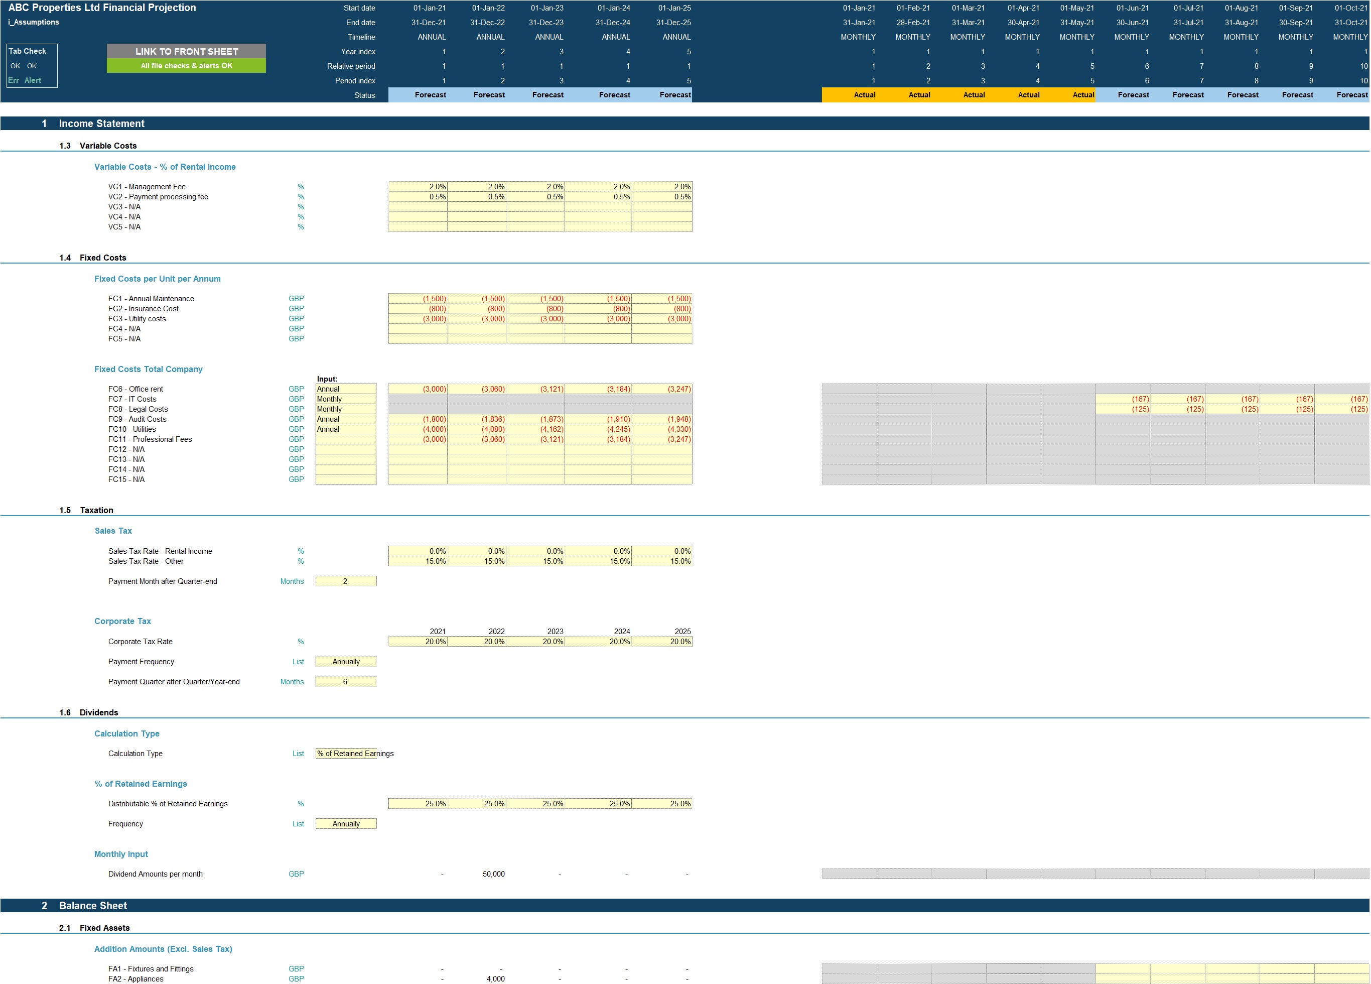Click annual end date '31-Dec-23' header
1371x984 pixels.
[546, 23]
